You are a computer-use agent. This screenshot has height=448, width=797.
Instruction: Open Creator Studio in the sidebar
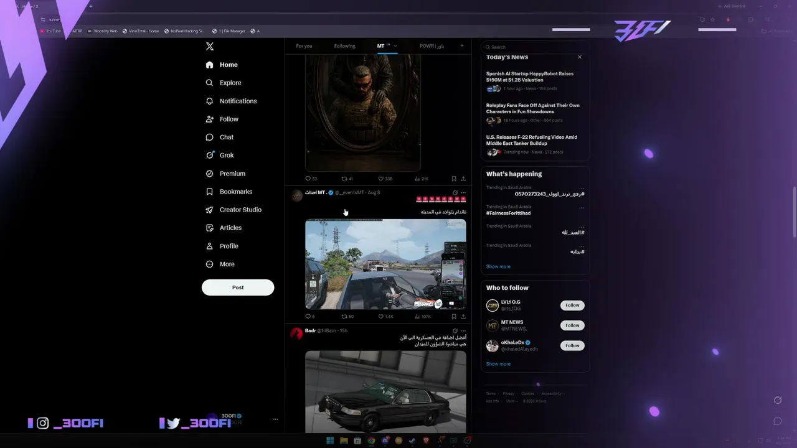pyautogui.click(x=233, y=210)
